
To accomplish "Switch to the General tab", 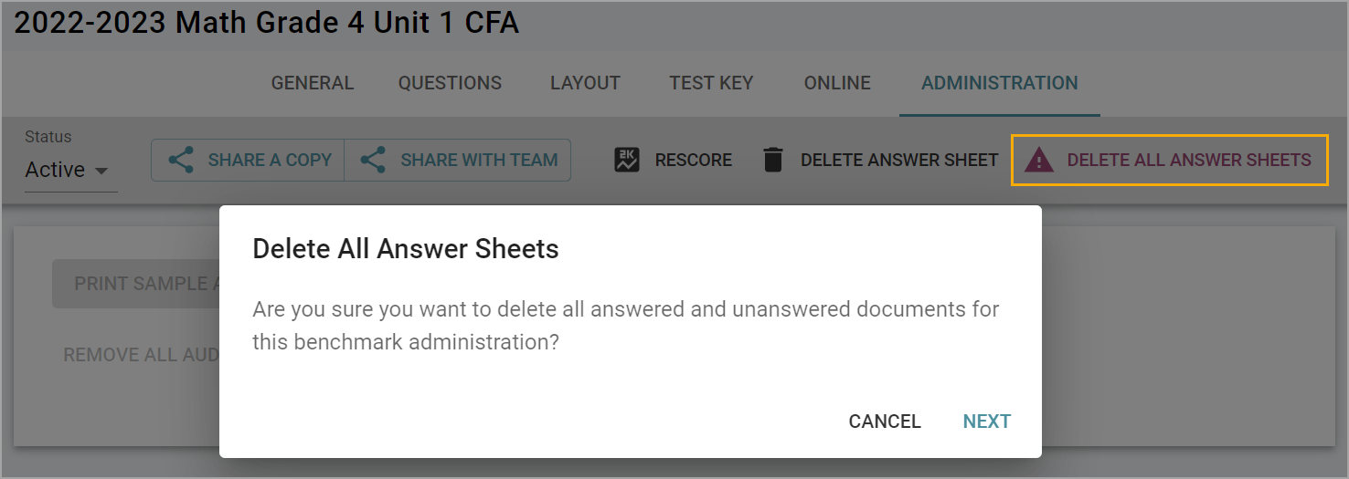I will [x=313, y=83].
